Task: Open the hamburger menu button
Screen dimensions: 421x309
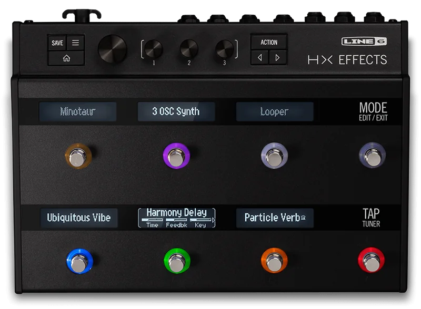Action: [x=75, y=43]
